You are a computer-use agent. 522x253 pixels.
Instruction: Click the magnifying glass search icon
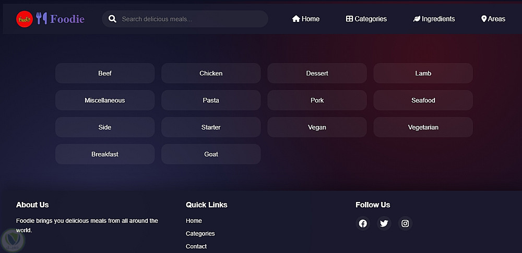(112, 19)
